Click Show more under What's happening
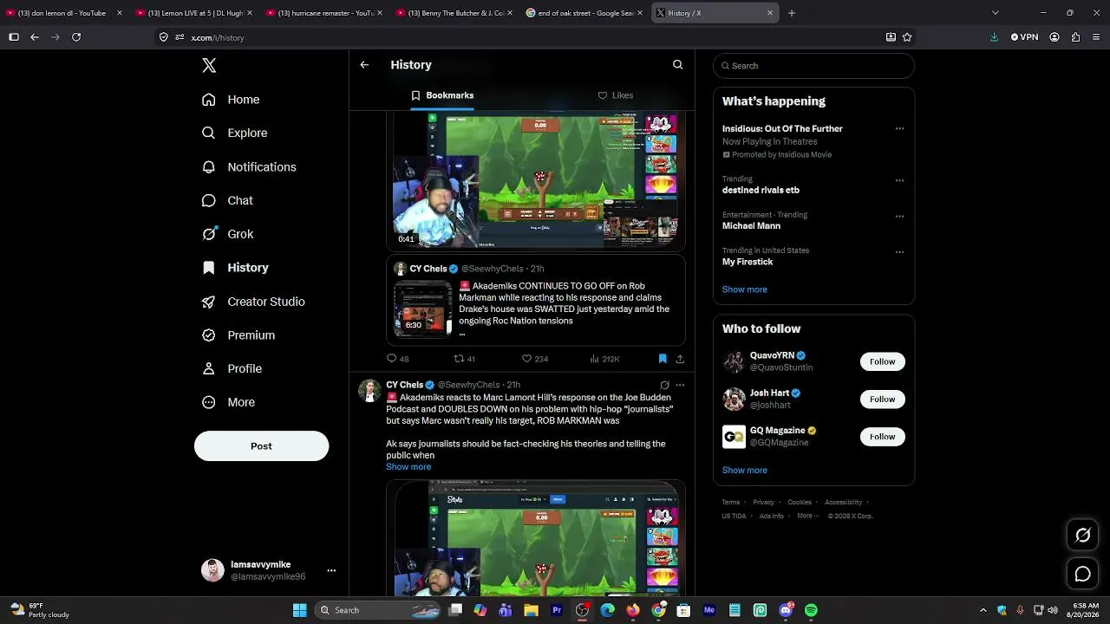 [744, 289]
